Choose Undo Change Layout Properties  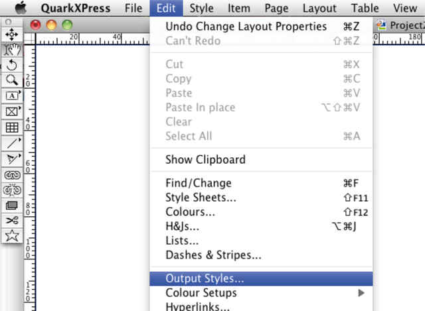(x=261, y=27)
